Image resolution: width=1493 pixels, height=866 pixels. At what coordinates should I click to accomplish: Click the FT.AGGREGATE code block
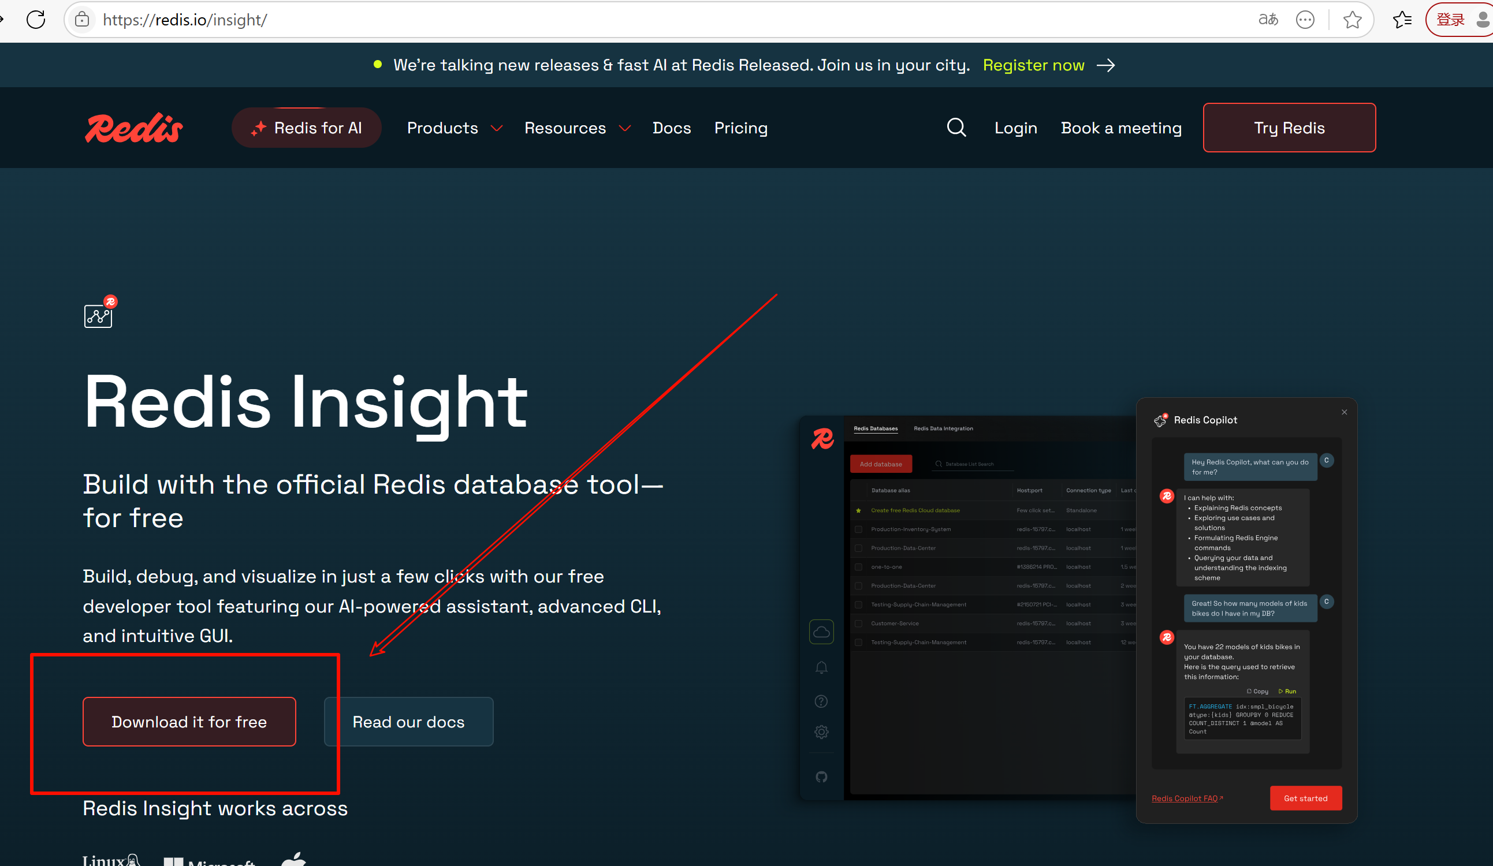(x=1242, y=719)
